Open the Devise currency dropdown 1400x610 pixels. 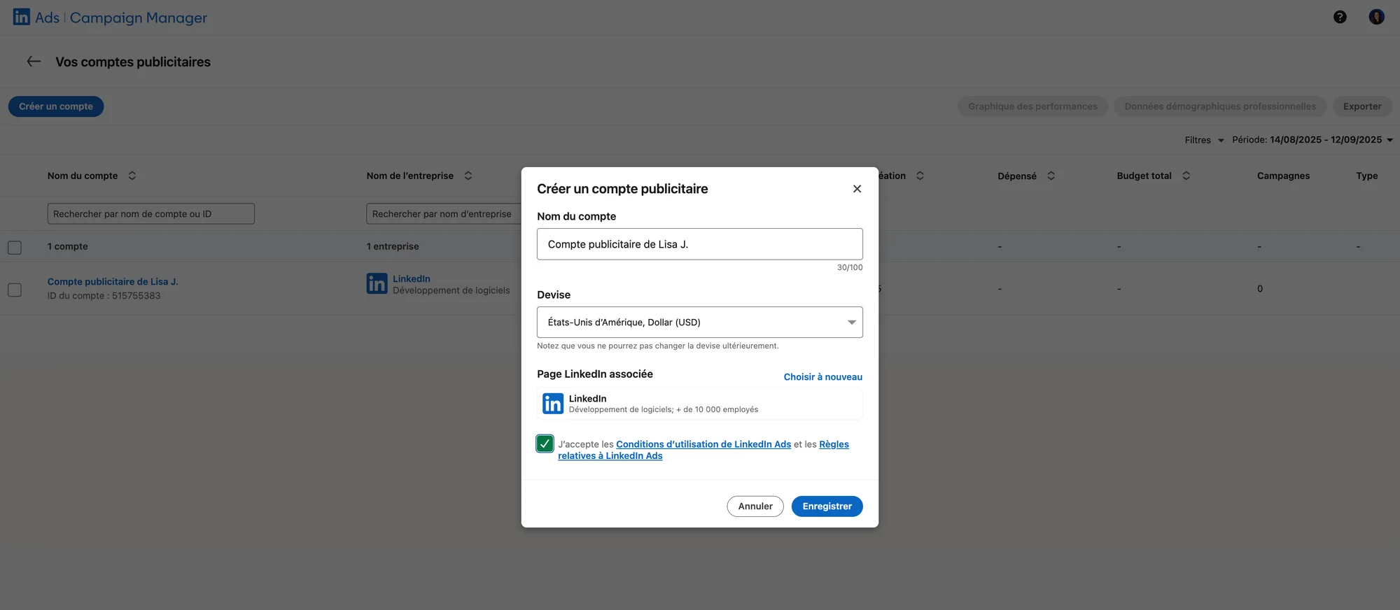coord(699,322)
